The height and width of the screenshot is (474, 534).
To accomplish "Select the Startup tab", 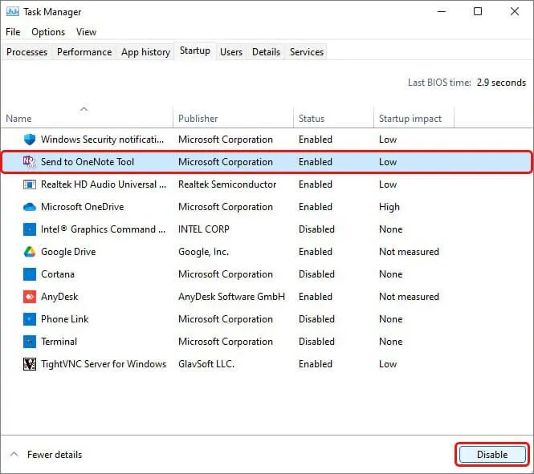I will coord(195,51).
